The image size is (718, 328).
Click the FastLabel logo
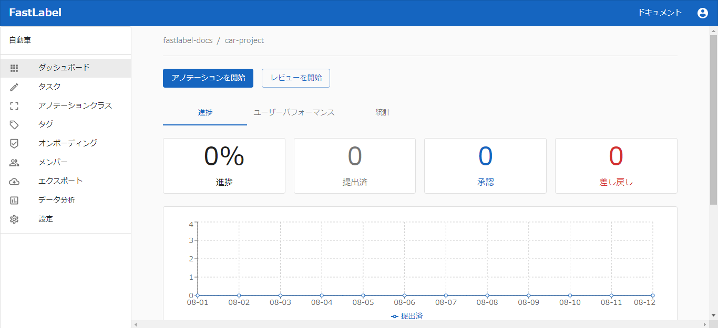click(x=35, y=13)
